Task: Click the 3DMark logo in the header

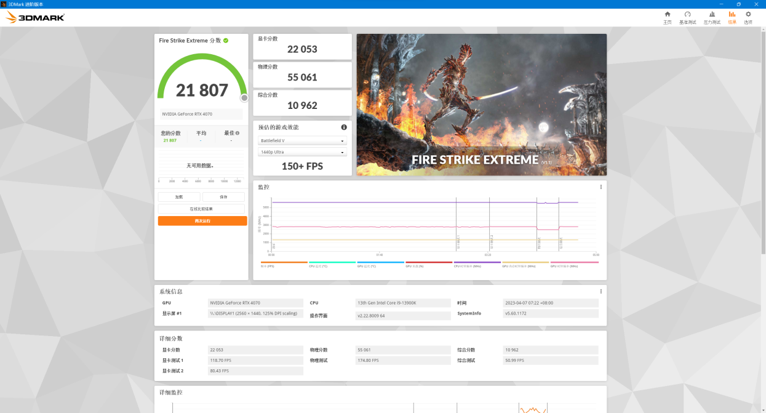Action: click(x=35, y=18)
